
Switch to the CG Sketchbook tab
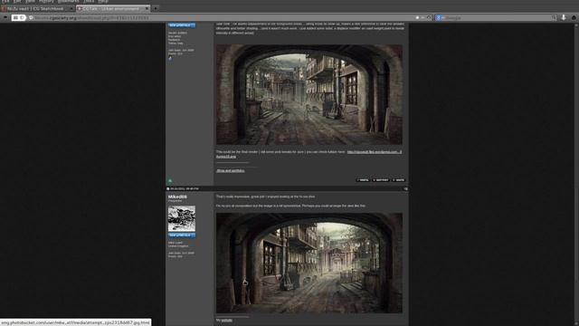pyautogui.click(x=37, y=8)
